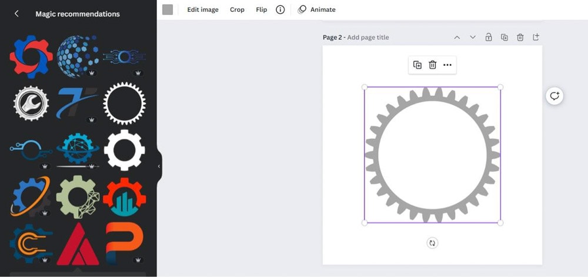Choose the white thin toothed gear ring

pos(125,103)
